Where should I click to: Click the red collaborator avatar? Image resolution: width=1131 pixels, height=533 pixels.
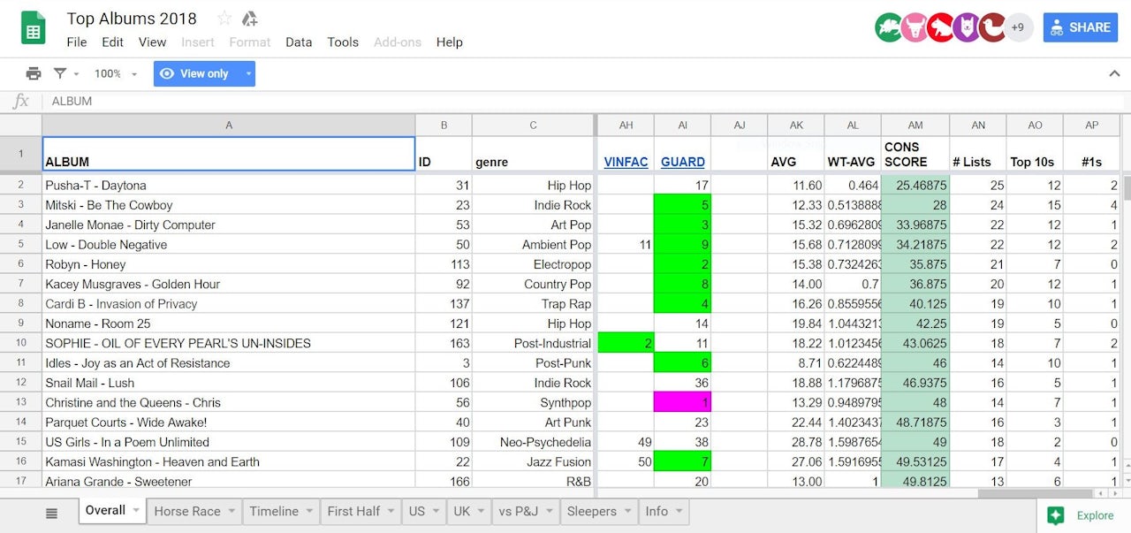940,27
